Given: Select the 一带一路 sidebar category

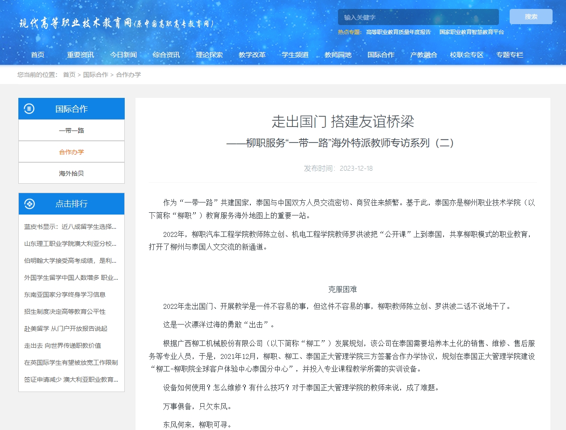Looking at the screenshot, I should pyautogui.click(x=72, y=131).
